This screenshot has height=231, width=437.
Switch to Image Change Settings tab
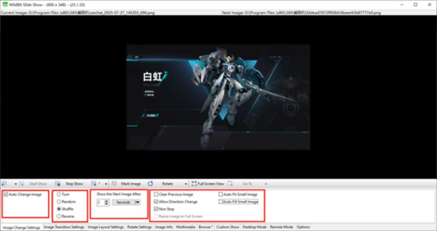21,228
